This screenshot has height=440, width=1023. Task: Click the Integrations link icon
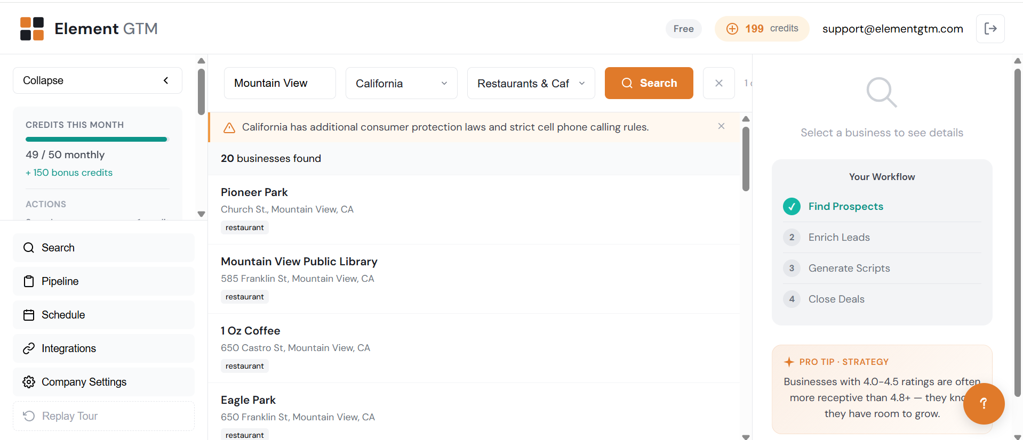(29, 348)
